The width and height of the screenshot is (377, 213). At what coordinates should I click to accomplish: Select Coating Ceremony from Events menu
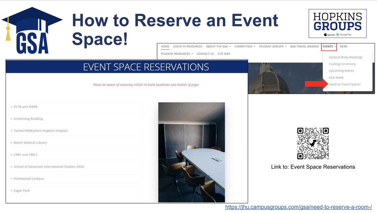pos(342,64)
